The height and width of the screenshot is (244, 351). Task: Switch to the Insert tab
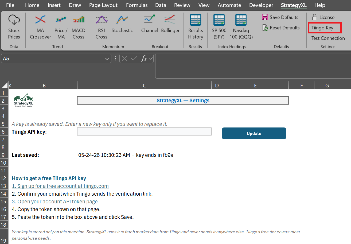pyautogui.click(x=54, y=5)
